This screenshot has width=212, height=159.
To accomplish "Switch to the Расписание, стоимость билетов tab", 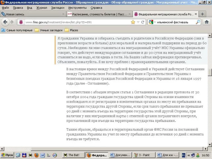I will point(99,14).
